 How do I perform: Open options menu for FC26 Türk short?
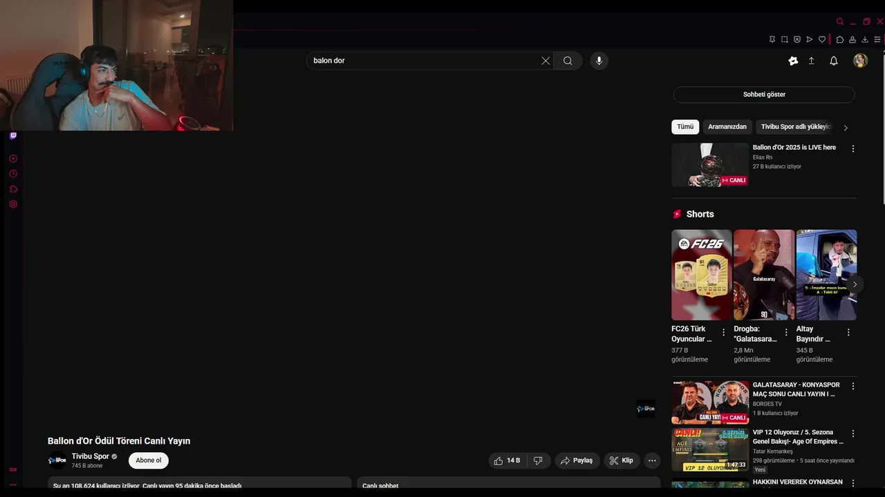pos(724,332)
